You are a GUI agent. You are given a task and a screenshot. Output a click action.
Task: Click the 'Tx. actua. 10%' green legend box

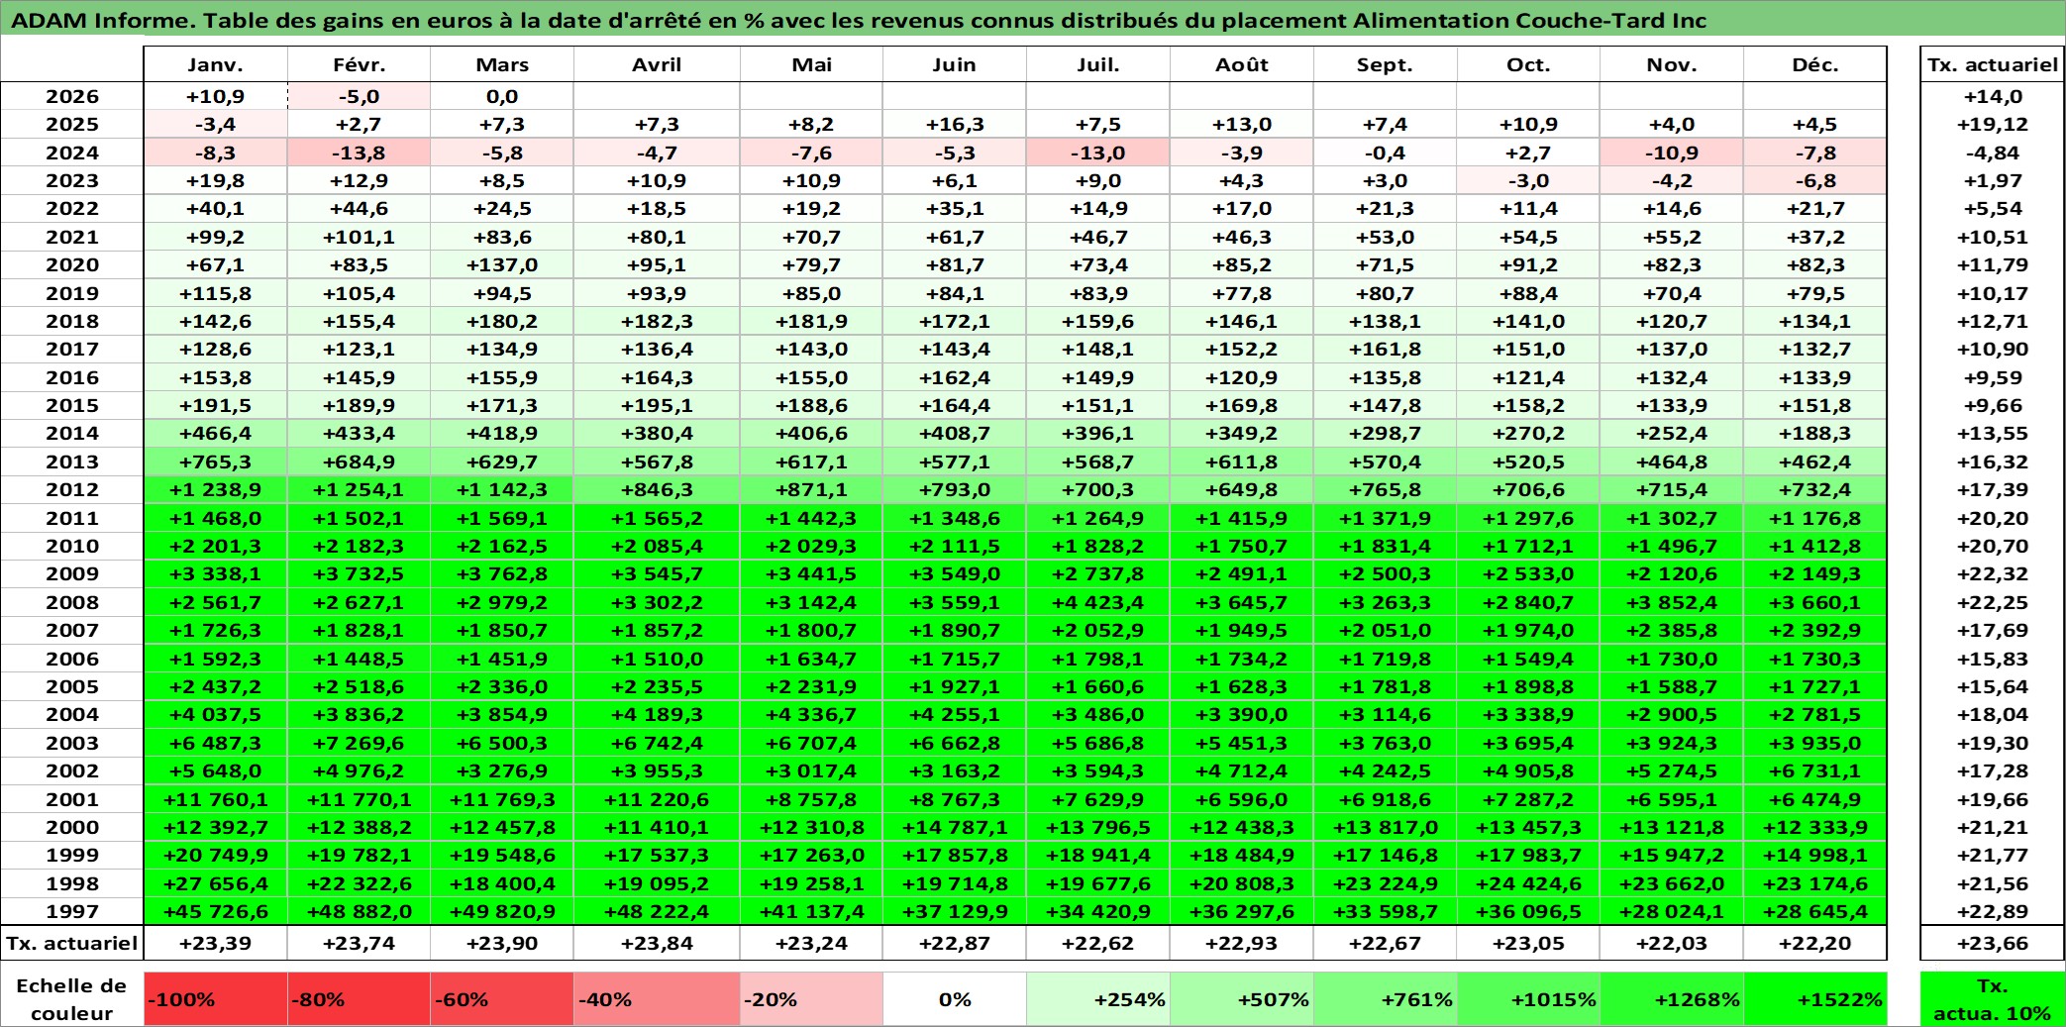click(1993, 999)
